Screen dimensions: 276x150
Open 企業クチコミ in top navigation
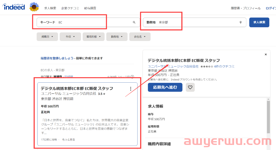pyautogui.click(x=70, y=8)
